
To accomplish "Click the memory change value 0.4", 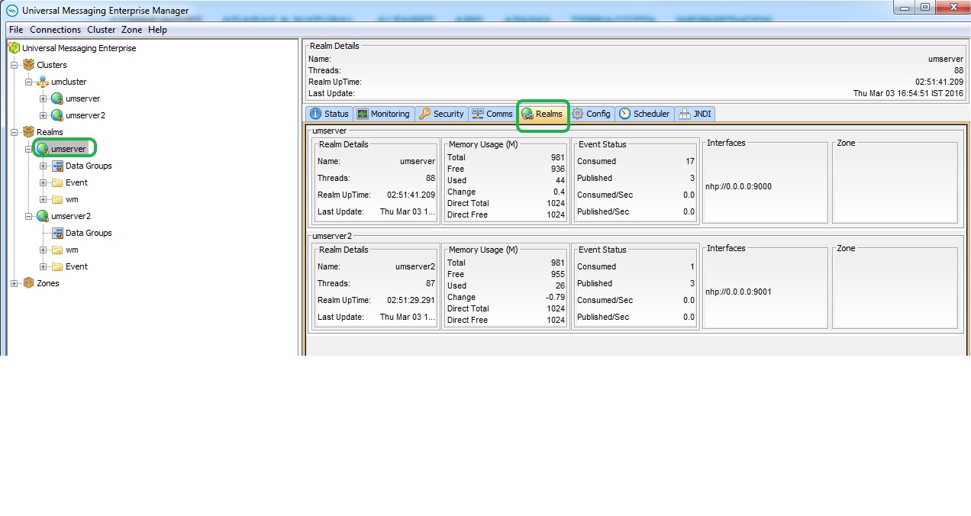I will (559, 192).
